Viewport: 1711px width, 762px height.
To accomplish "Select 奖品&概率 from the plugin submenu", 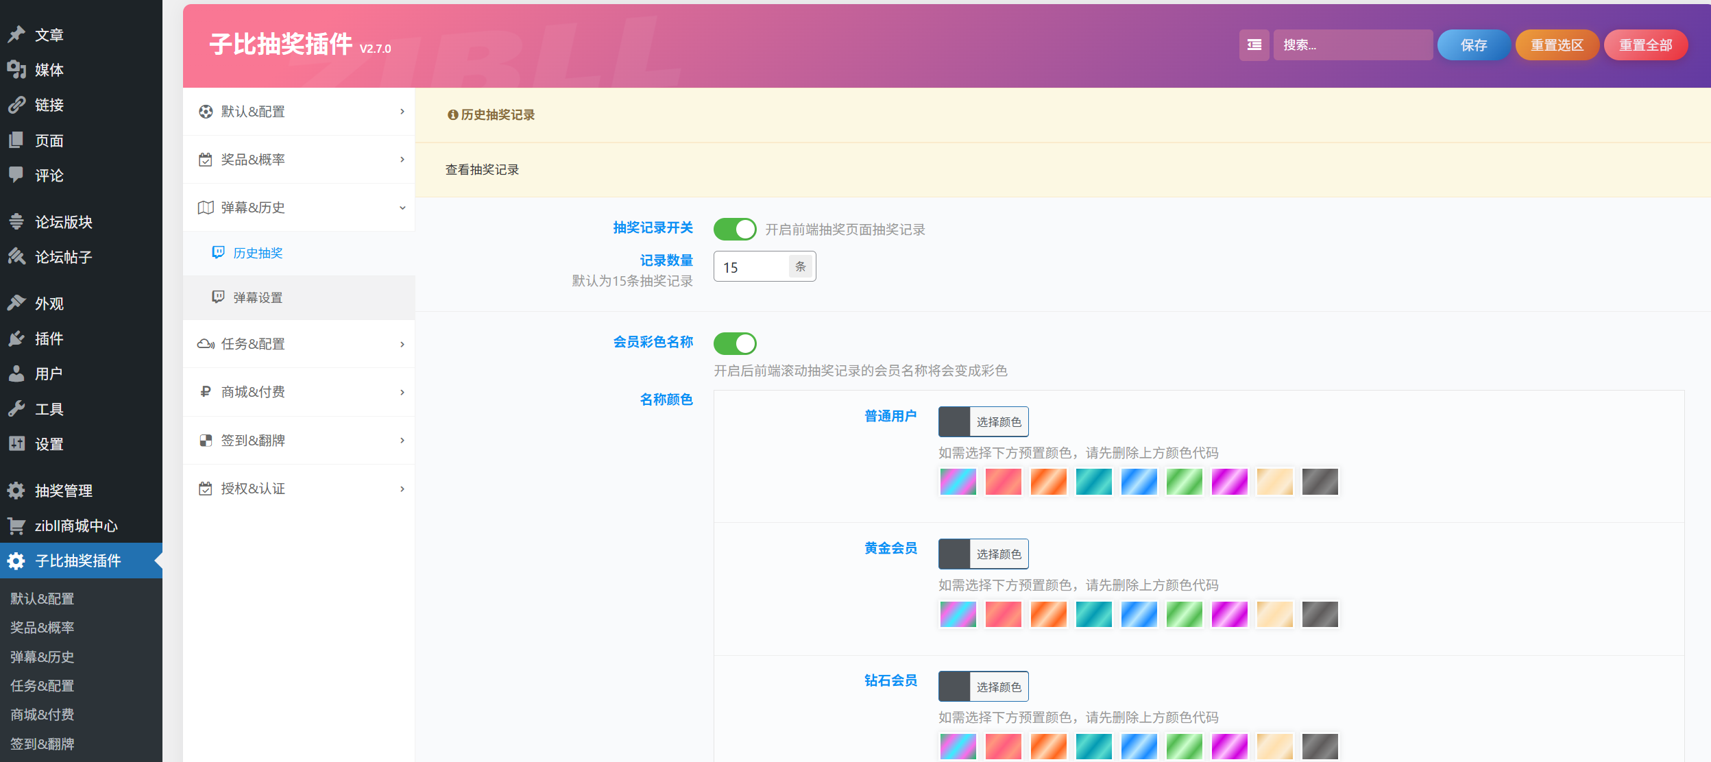I will 299,159.
